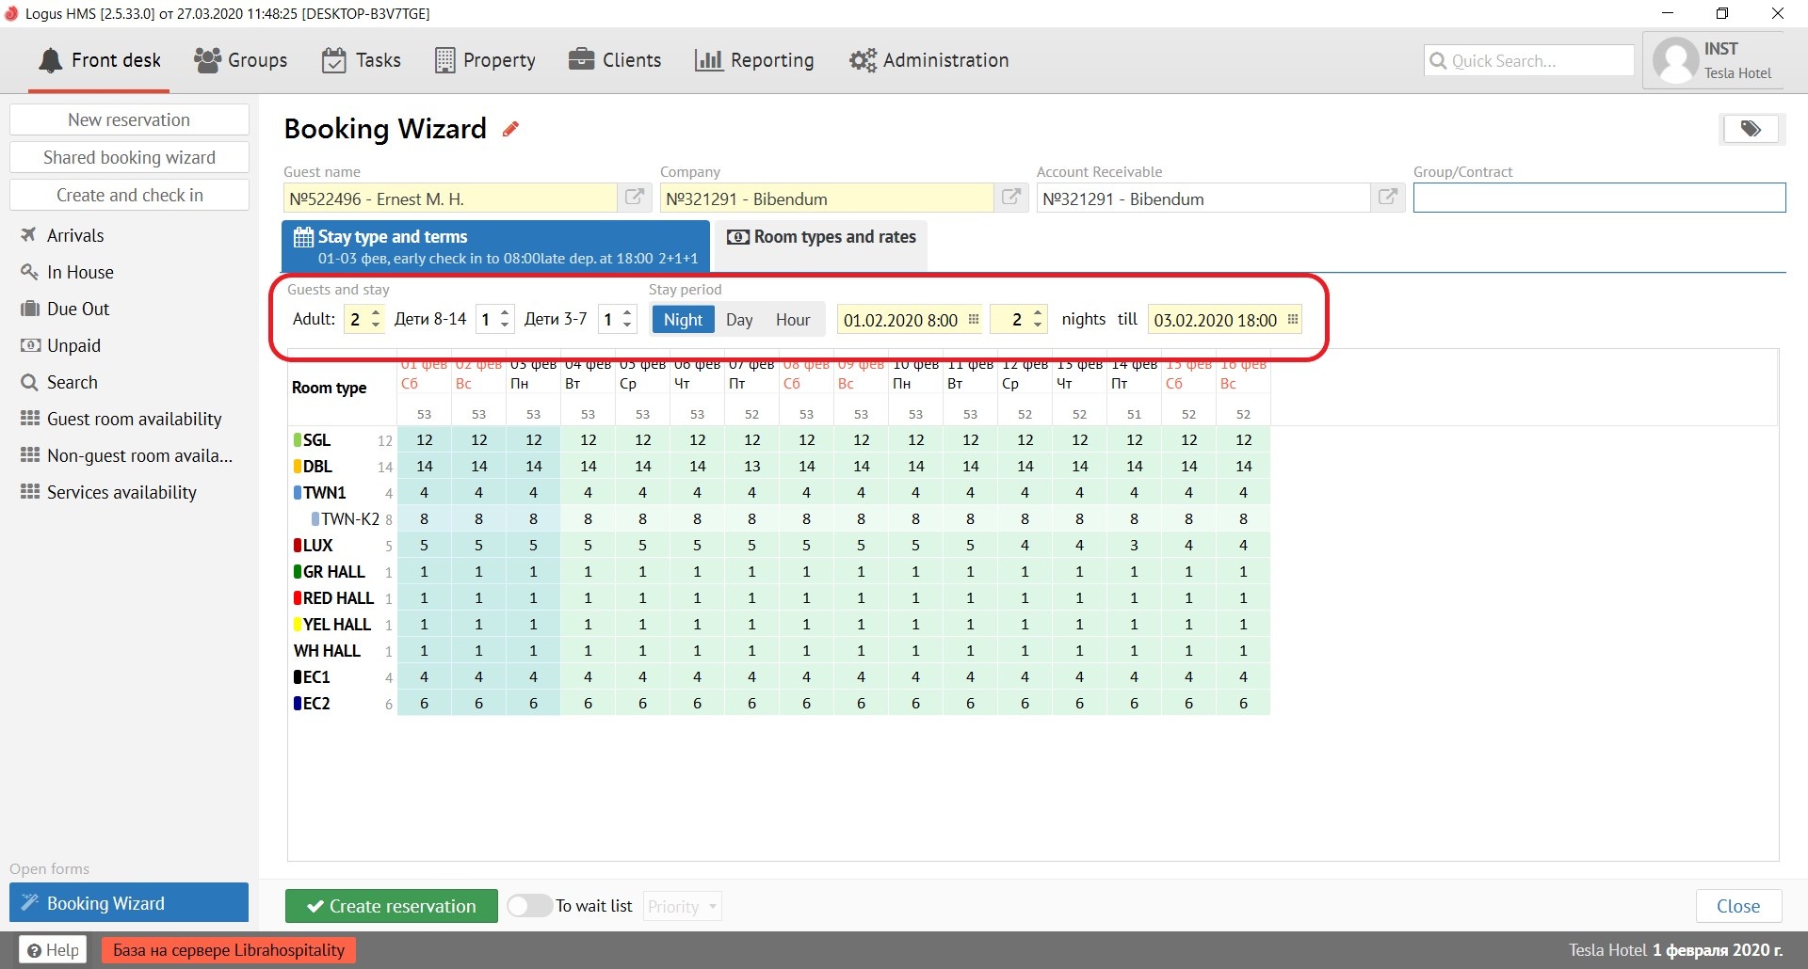Select Day stay period mode

coord(739,320)
